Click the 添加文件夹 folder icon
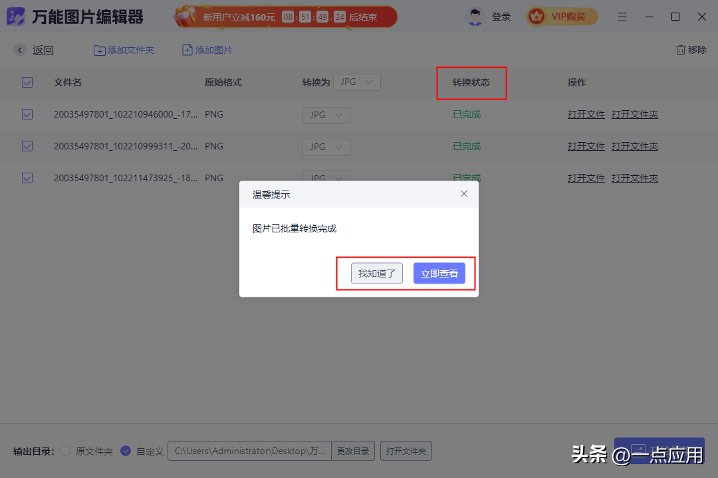This screenshot has height=478, width=718. click(100, 50)
